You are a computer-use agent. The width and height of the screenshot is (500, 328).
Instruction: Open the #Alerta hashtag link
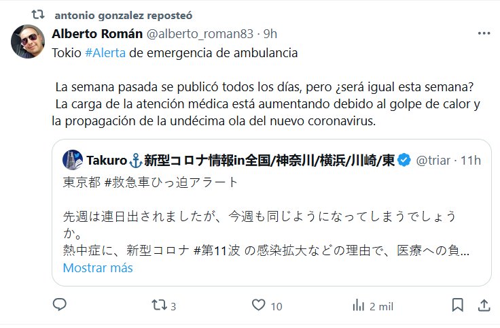105,52
